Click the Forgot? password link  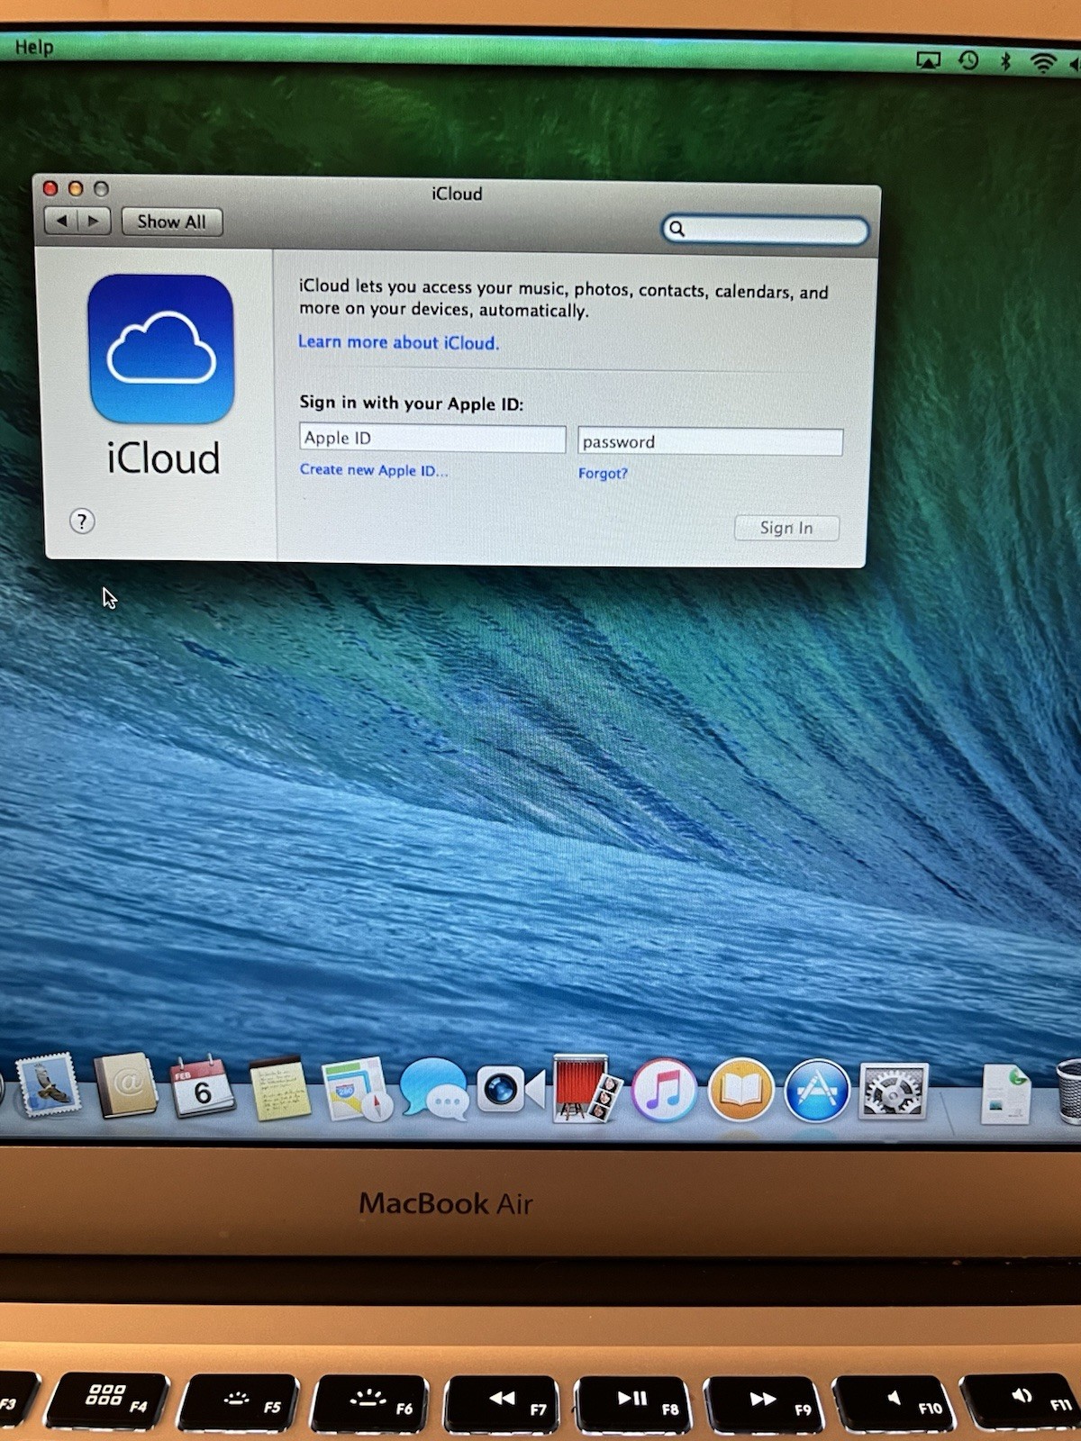point(603,474)
